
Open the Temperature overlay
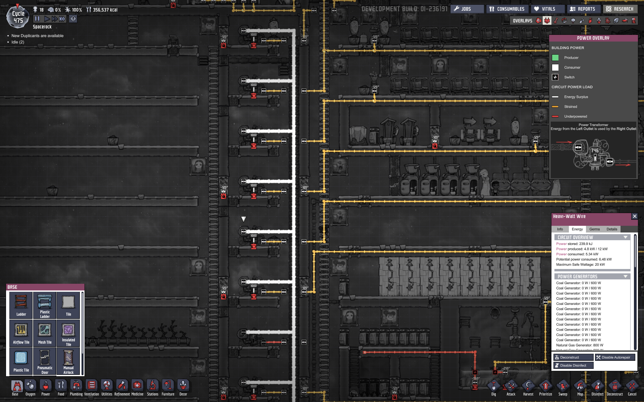[x=556, y=21]
